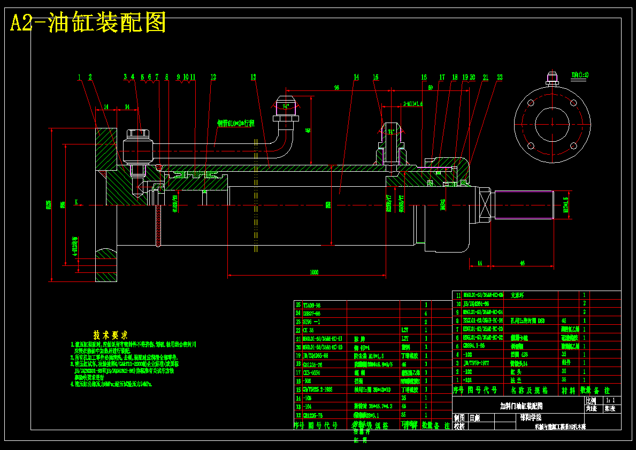Select the '制图' label cell
This screenshot has height=450, width=636.
pyautogui.click(x=460, y=418)
